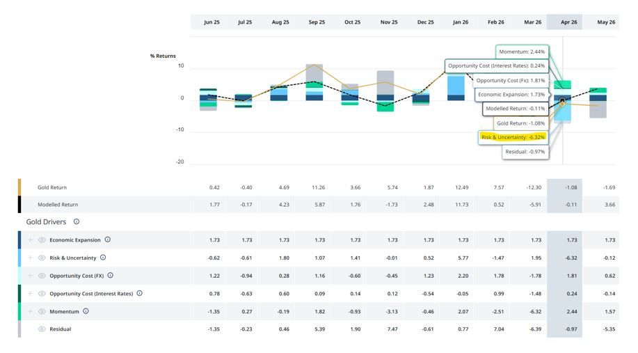Click the gold Gold Return color bar
638x353 pixels.
pyautogui.click(x=19, y=187)
